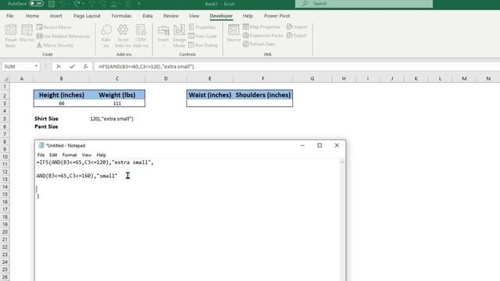
Task: Switch to the Review tab
Action: [x=171, y=16]
